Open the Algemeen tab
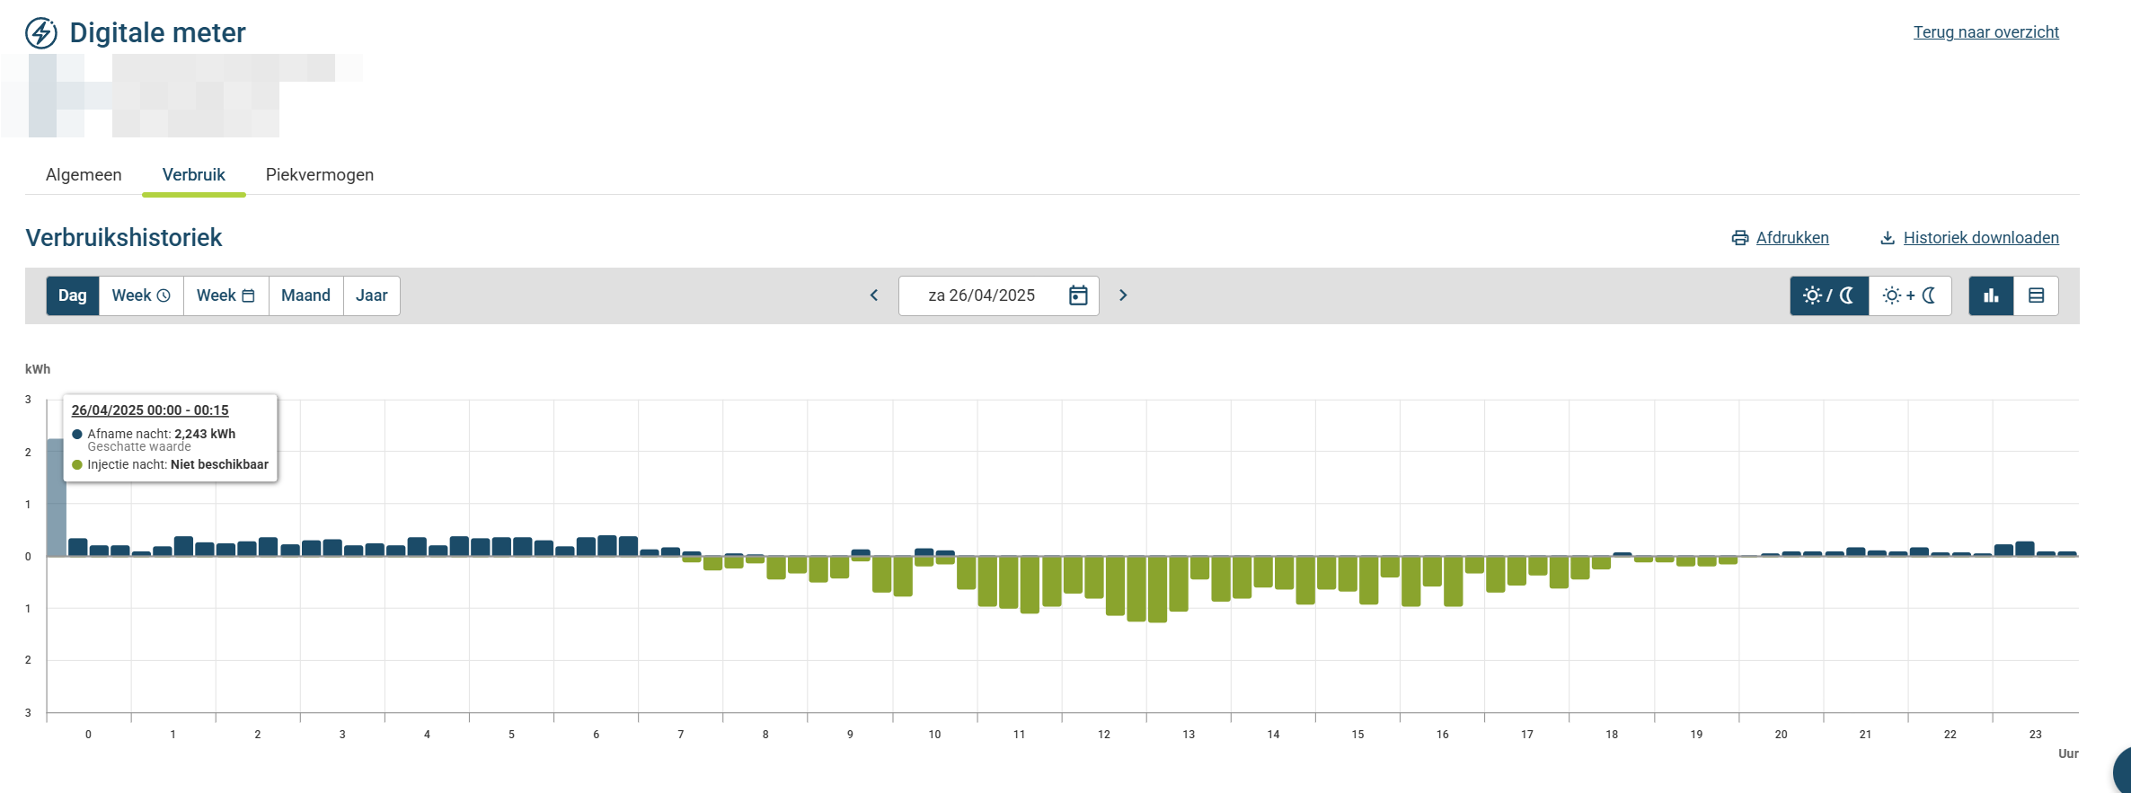 [84, 175]
